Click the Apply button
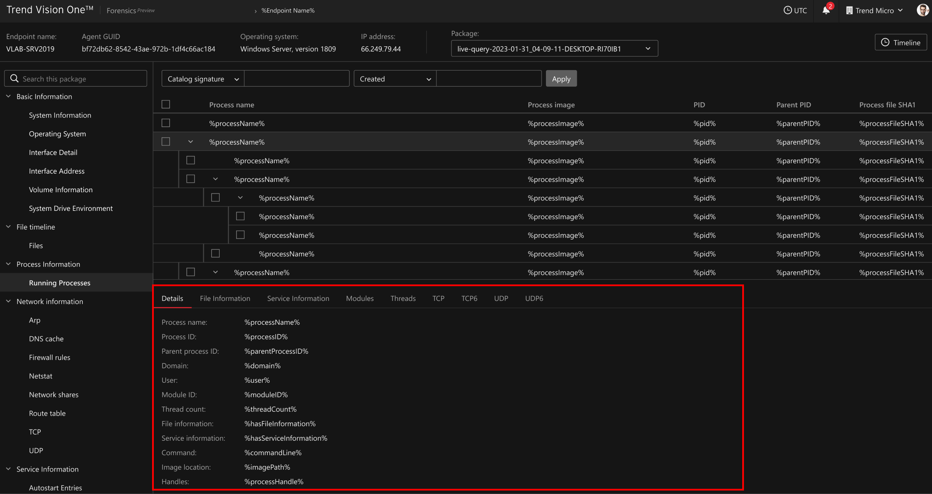 [x=561, y=78]
